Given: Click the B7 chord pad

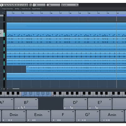Looking at the screenshot, I should (26, 104).
